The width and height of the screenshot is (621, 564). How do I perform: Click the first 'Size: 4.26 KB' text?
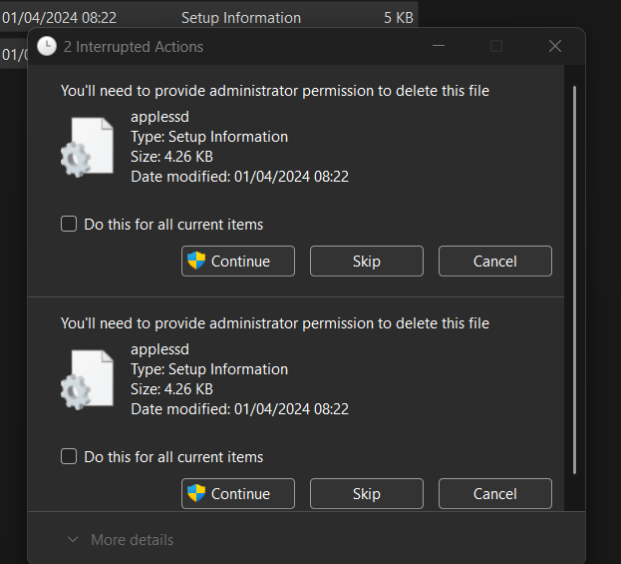[171, 157]
